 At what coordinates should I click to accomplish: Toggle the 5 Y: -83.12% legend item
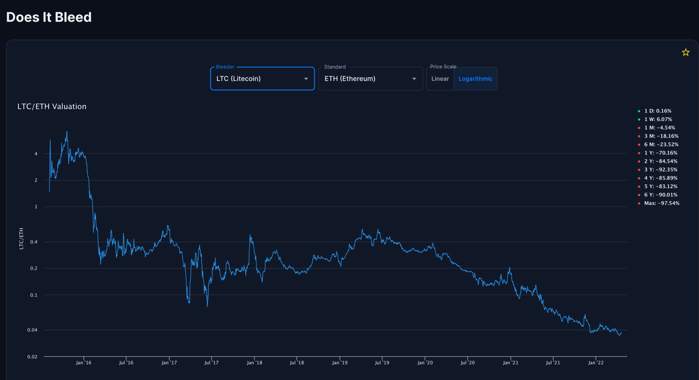[x=661, y=187]
